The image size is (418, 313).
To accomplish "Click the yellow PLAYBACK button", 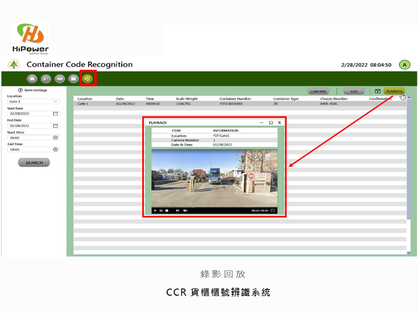I will 394,91.
